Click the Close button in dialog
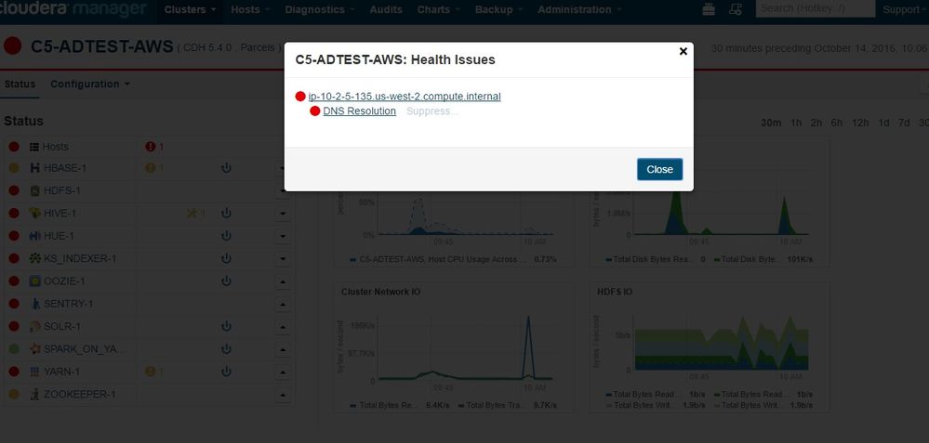The height and width of the screenshot is (443, 929). [659, 169]
